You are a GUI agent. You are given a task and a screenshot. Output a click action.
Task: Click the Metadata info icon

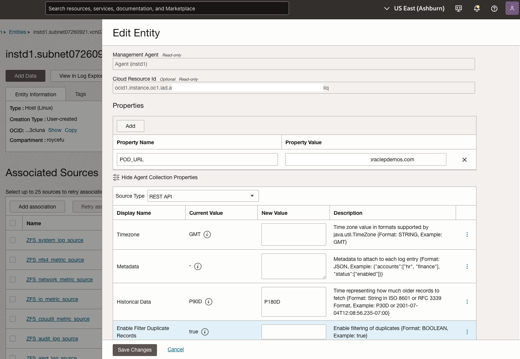pos(198,266)
